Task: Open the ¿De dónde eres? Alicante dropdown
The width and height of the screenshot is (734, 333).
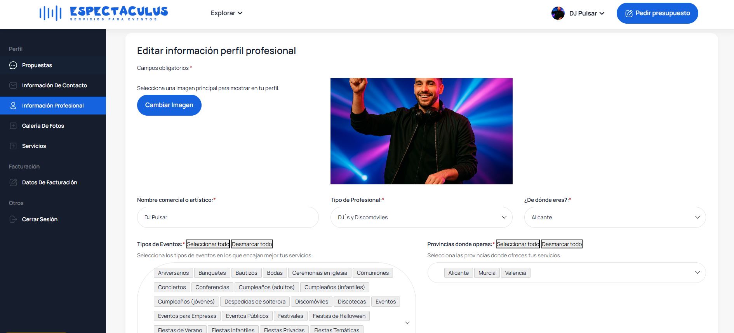Action: pyautogui.click(x=614, y=217)
